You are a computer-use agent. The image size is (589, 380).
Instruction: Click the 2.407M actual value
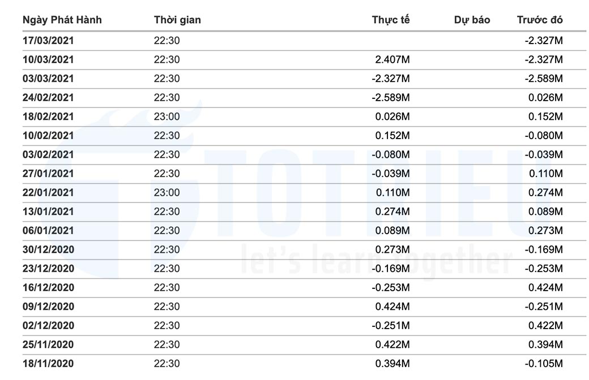pos(392,59)
